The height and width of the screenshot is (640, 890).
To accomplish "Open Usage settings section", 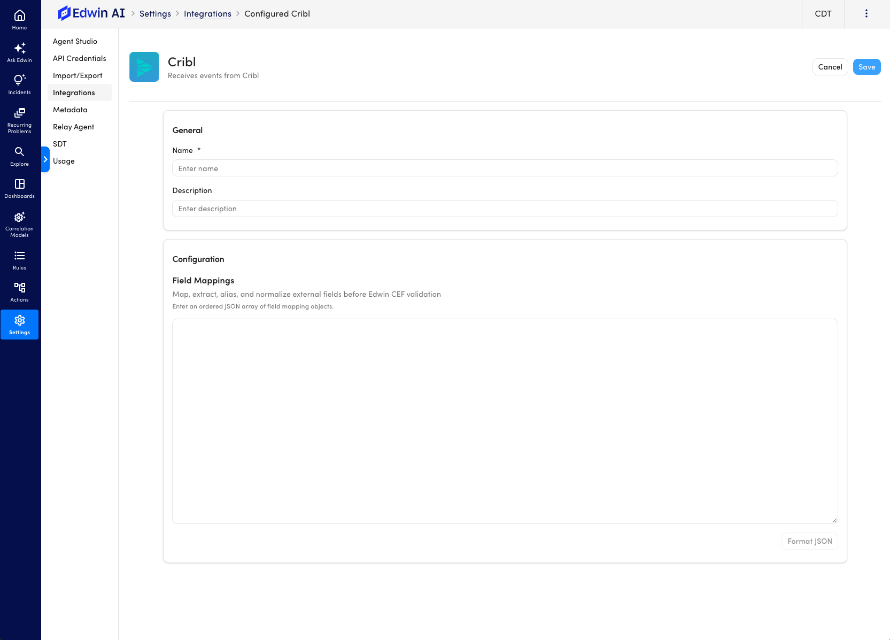I will [x=64, y=161].
